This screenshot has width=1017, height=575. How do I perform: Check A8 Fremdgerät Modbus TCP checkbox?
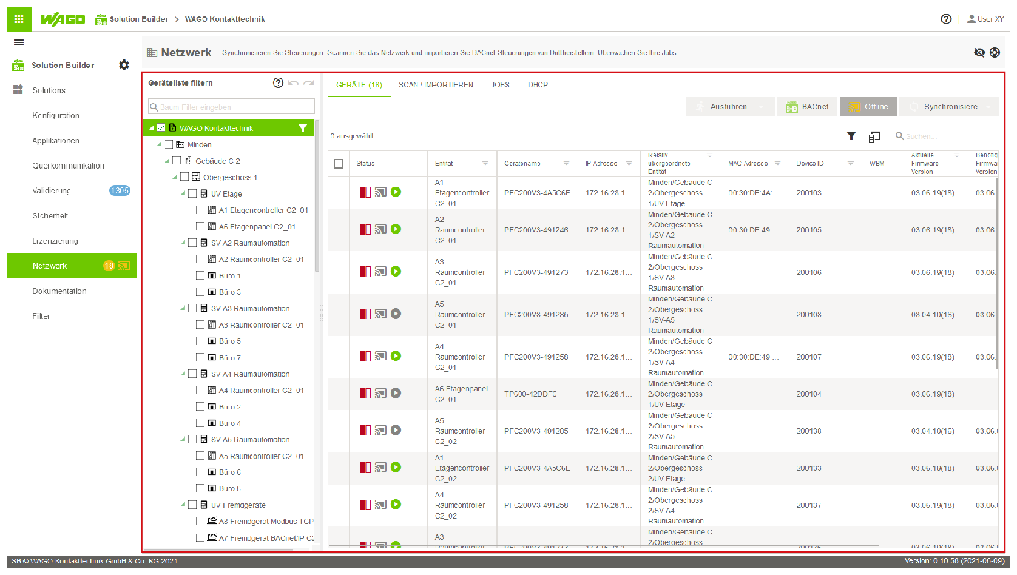(x=200, y=521)
